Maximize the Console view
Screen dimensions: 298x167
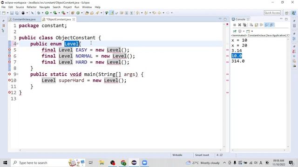point(286,19)
